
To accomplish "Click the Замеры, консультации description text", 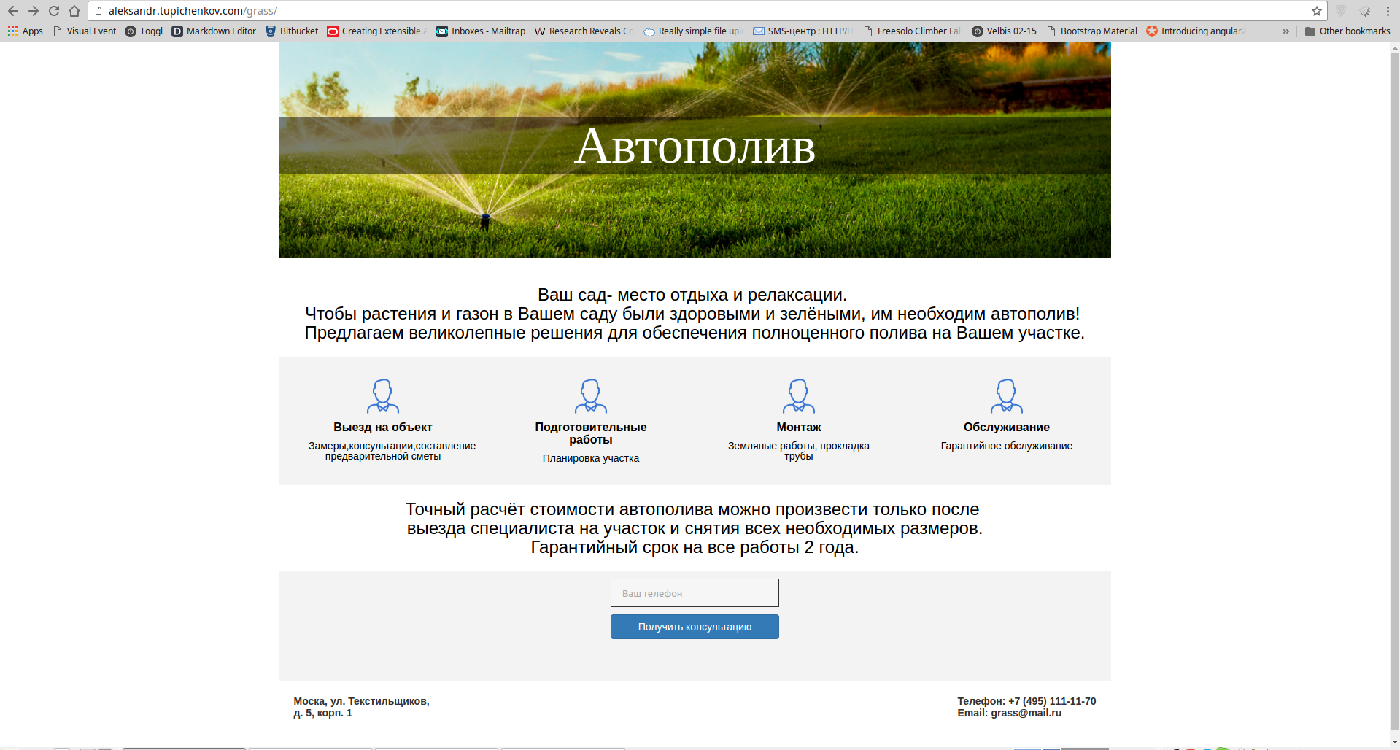I will (392, 451).
